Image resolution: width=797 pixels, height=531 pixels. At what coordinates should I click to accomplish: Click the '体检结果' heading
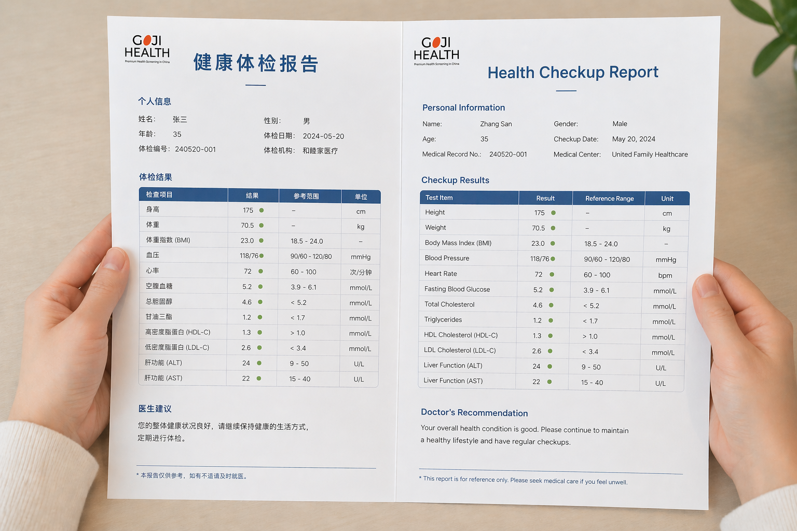(x=155, y=177)
